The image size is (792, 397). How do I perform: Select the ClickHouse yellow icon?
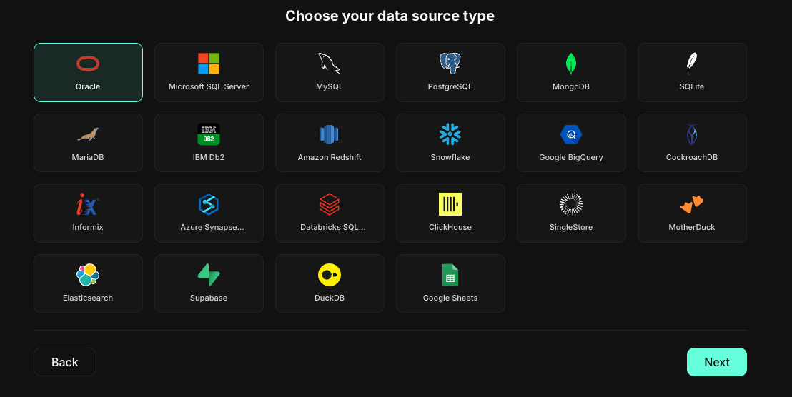(450, 204)
